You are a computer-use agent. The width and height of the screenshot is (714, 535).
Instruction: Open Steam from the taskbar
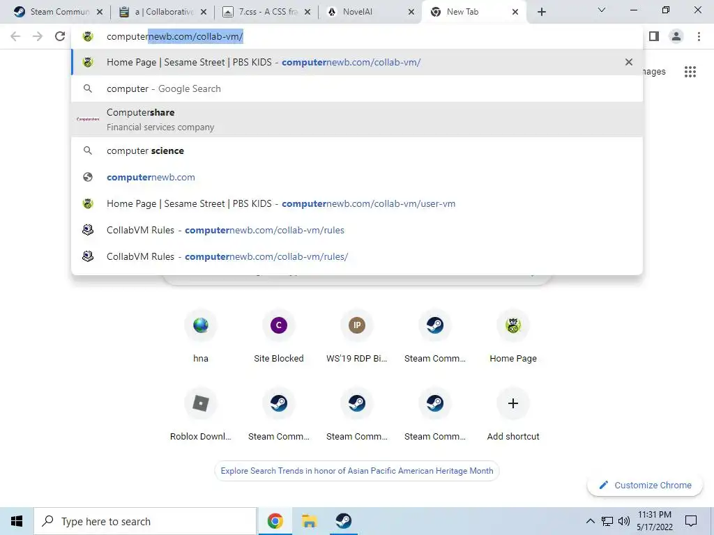click(343, 521)
